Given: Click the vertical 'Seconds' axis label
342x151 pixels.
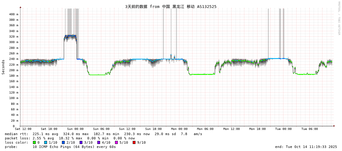Looking at the screenshot, I should coord(3,67).
